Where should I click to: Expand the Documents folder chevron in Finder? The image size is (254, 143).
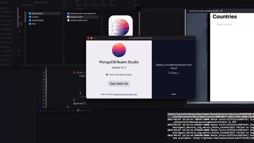[x=60, y=14]
